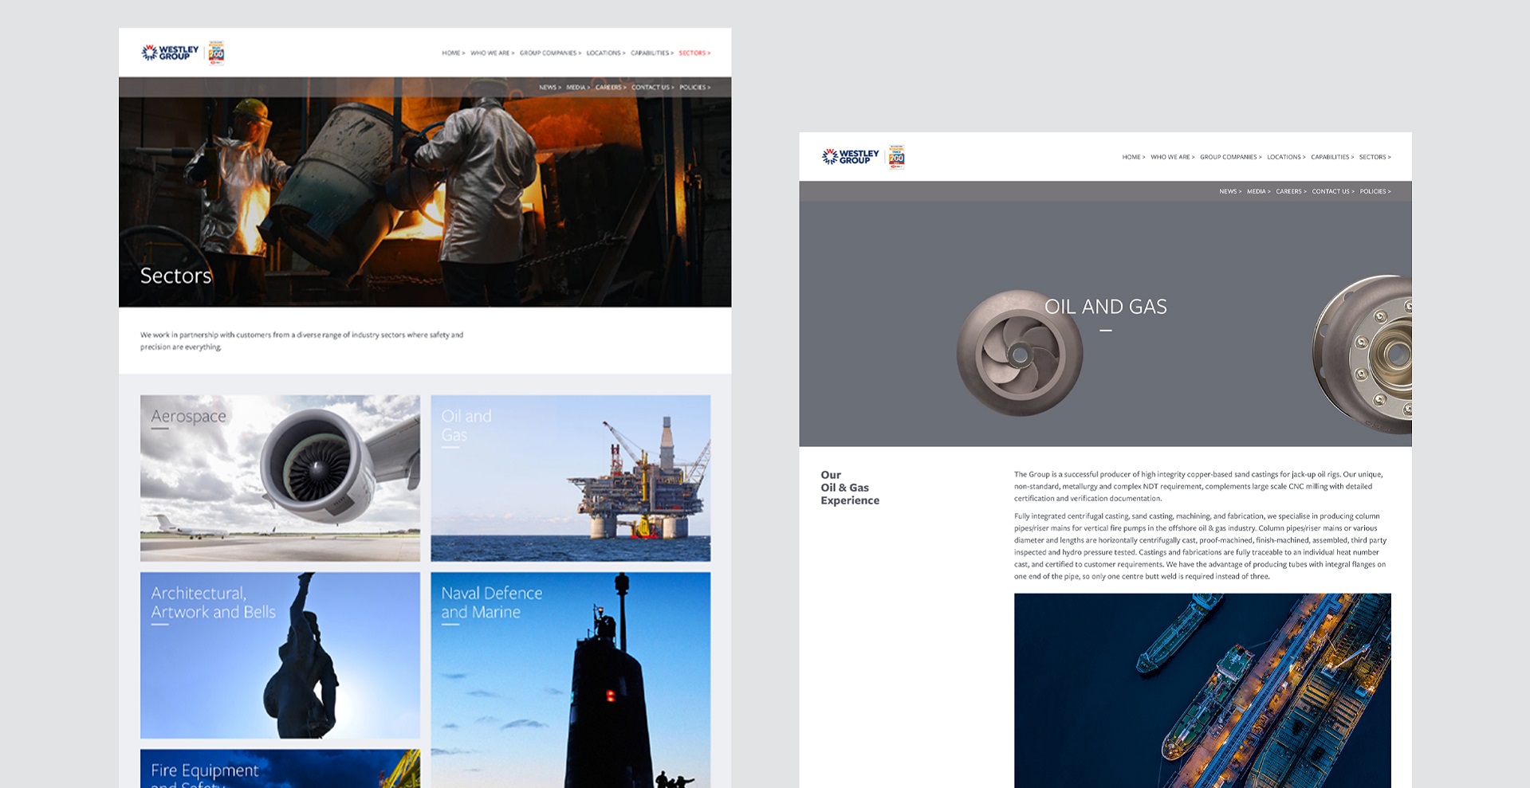Click Westley Group logo on Oil and Gas page
Screen dimensions: 1530x788
tap(850, 156)
